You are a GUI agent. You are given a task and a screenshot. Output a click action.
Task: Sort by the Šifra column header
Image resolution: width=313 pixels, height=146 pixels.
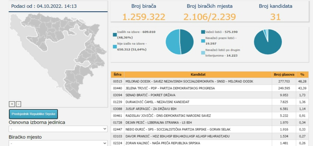tap(117, 75)
